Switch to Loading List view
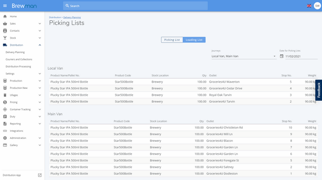 194,40
